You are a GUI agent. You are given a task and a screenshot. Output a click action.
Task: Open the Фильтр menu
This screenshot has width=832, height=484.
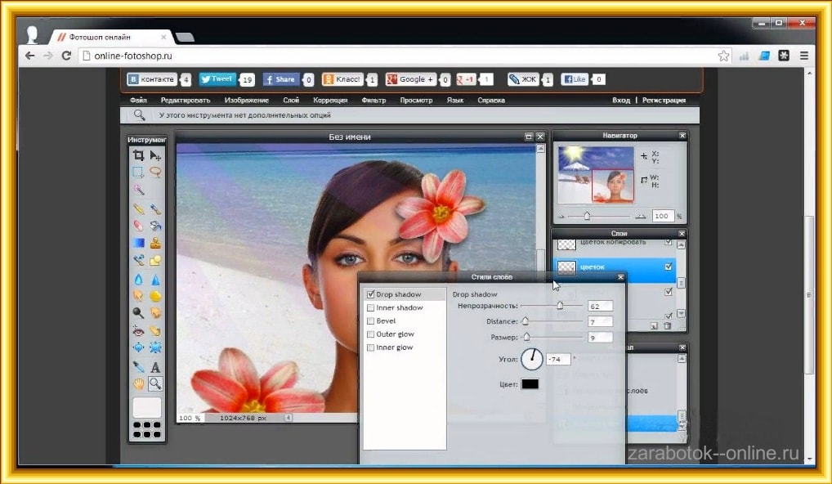point(373,101)
